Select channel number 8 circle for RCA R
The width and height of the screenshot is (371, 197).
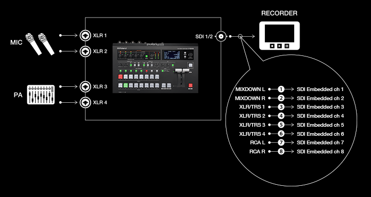tap(281, 151)
